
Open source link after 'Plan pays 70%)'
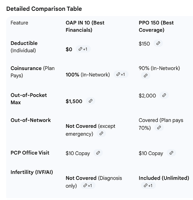(159, 127)
